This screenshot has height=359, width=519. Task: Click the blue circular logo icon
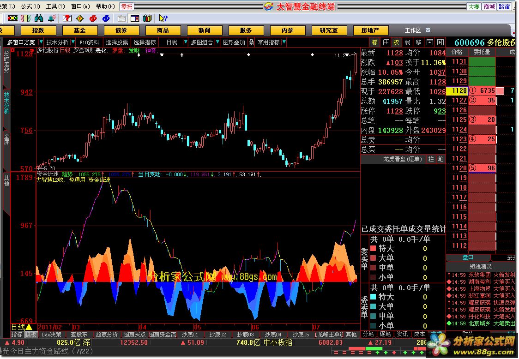(106, 18)
